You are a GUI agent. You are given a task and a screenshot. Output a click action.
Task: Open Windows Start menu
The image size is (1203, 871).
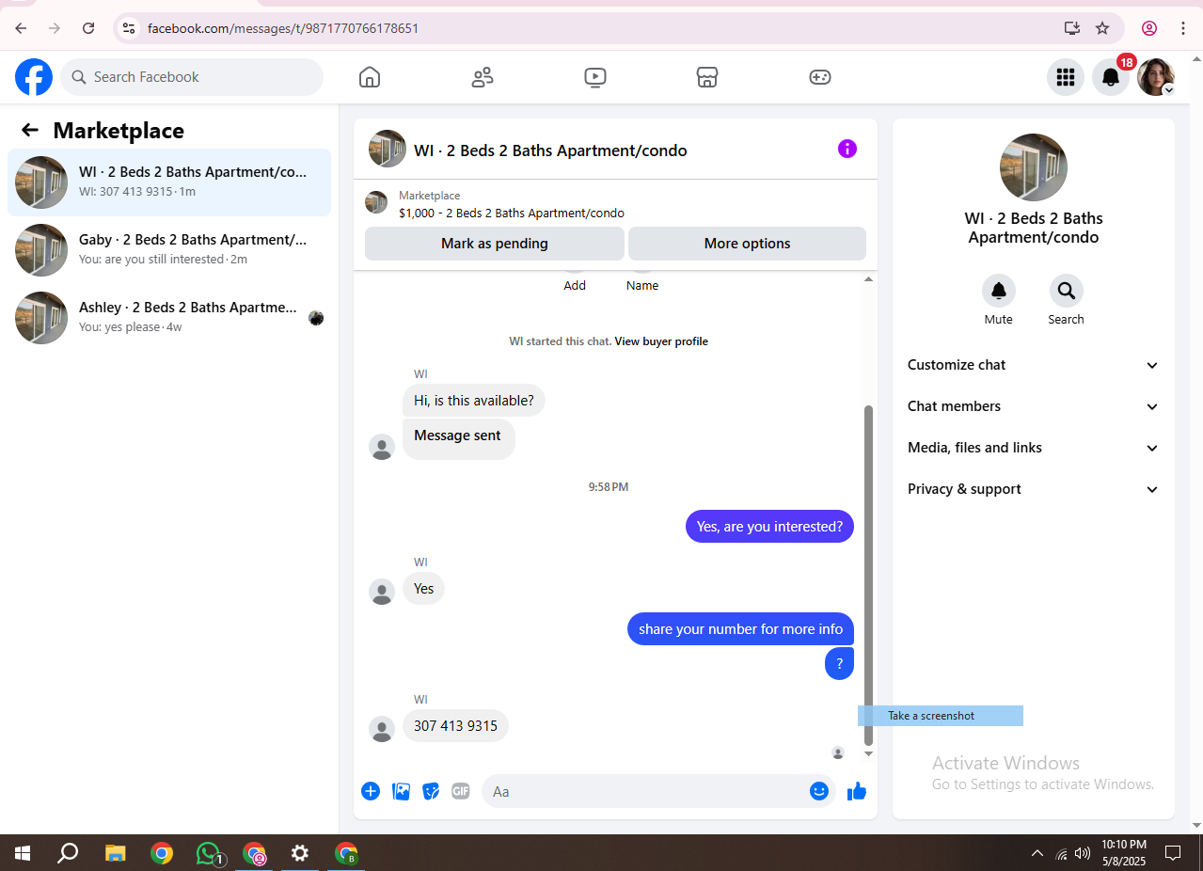click(23, 853)
